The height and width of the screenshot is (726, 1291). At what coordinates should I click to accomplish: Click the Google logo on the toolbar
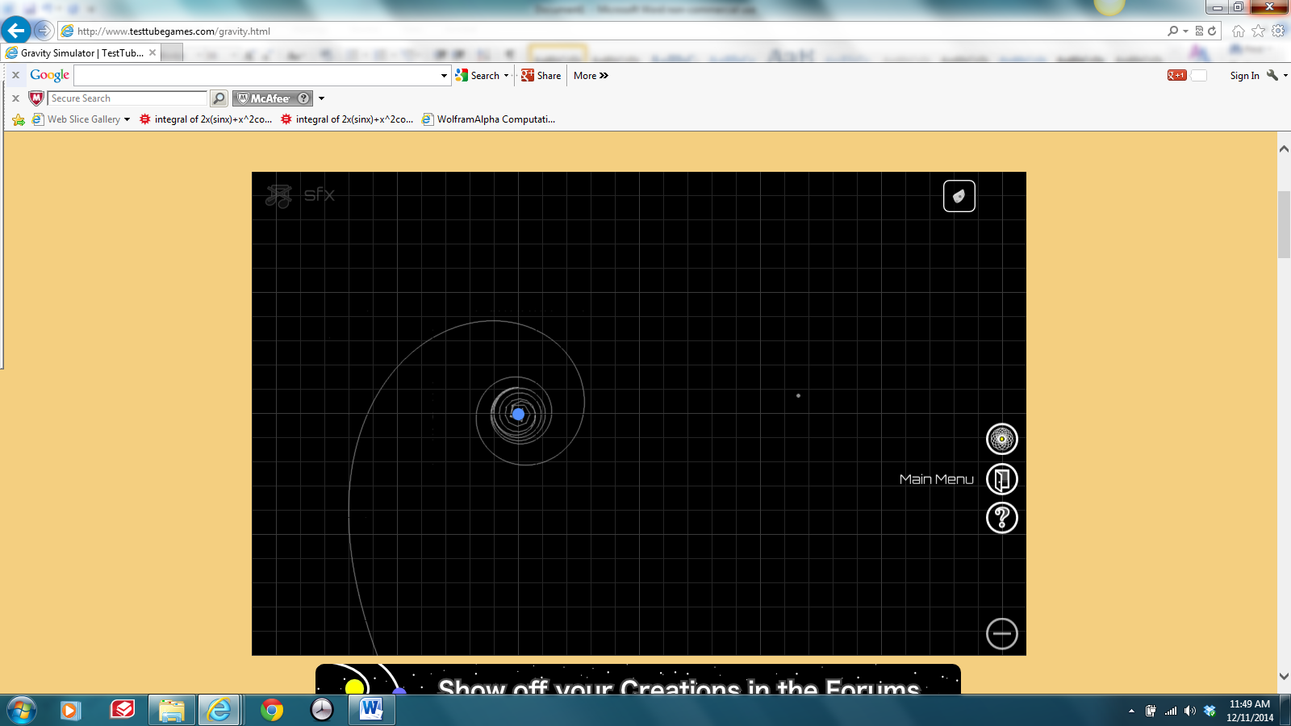pyautogui.click(x=50, y=75)
